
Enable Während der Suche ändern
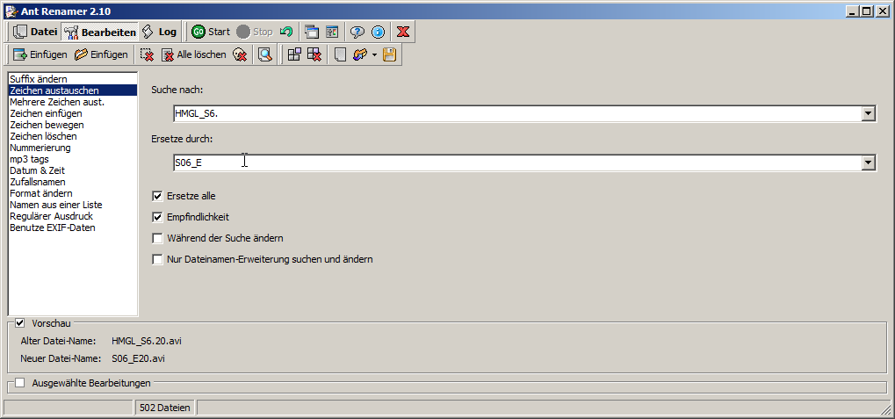pyautogui.click(x=158, y=238)
